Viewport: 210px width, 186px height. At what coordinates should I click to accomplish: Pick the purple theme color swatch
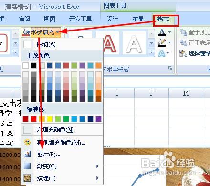82,65
